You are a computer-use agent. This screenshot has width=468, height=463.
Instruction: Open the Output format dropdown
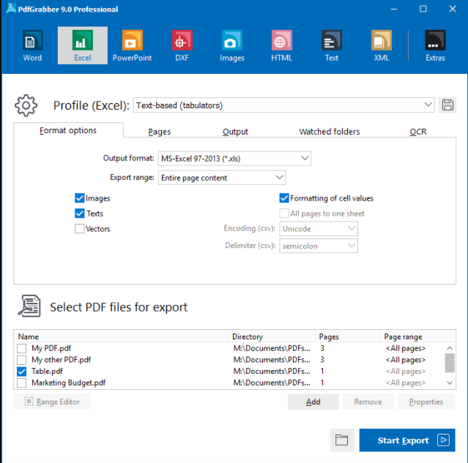(234, 158)
